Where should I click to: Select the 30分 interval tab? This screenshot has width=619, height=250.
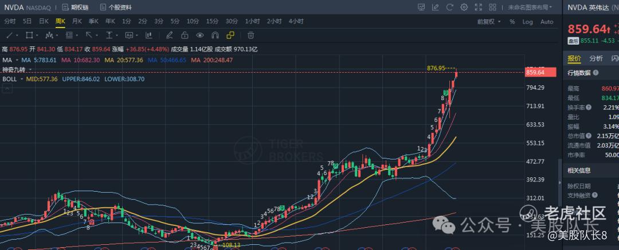click(232, 21)
